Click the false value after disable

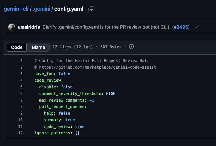point(67,87)
